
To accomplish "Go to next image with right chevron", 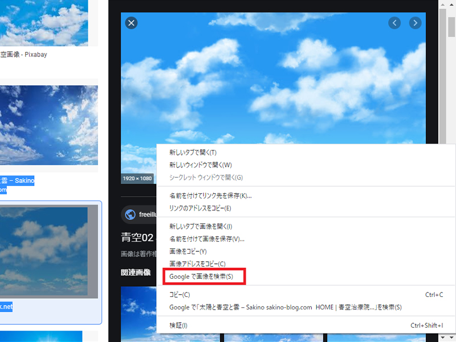I will 416,23.
